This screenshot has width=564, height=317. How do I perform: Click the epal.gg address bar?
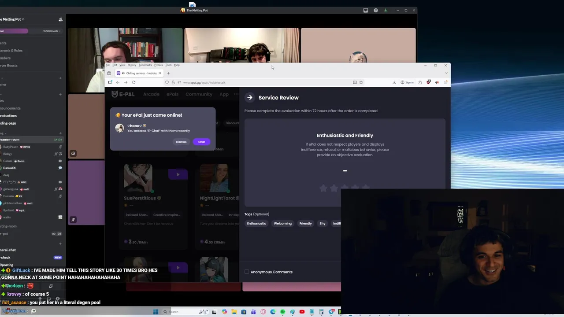point(264,82)
